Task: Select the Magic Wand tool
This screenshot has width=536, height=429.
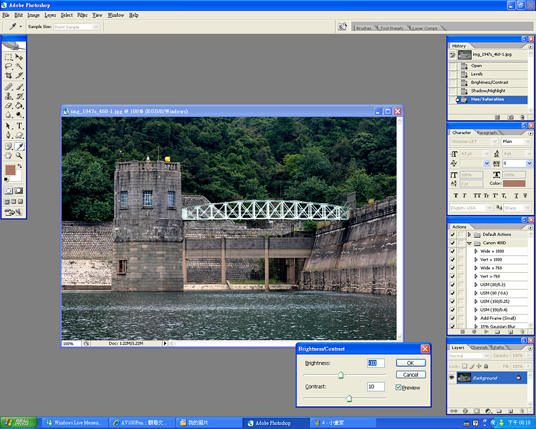Action: pyautogui.click(x=19, y=66)
